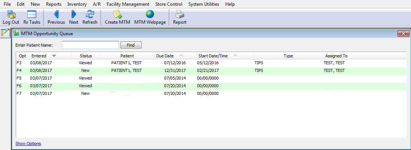Screen dimensions: 411x150
Task: Click Viewed status in row F5
Action: click(86, 78)
